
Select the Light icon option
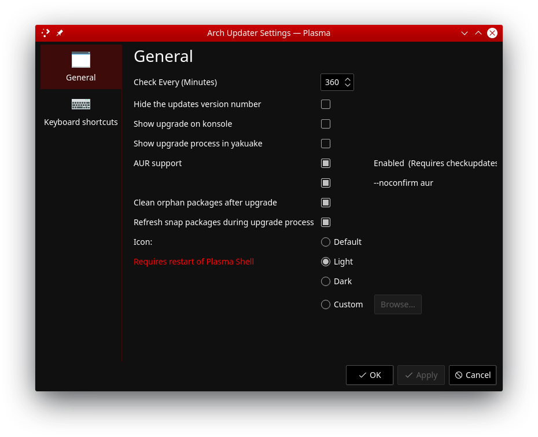337,262
